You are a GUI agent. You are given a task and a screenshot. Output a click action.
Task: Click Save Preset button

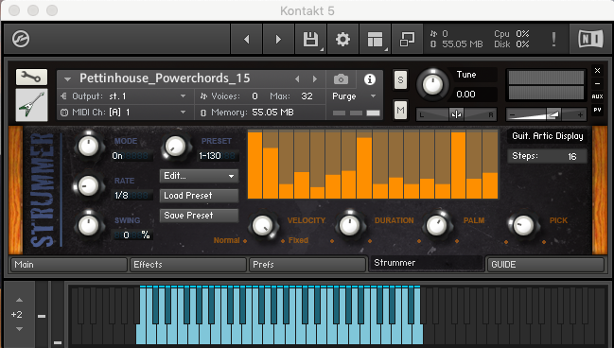pyautogui.click(x=199, y=216)
